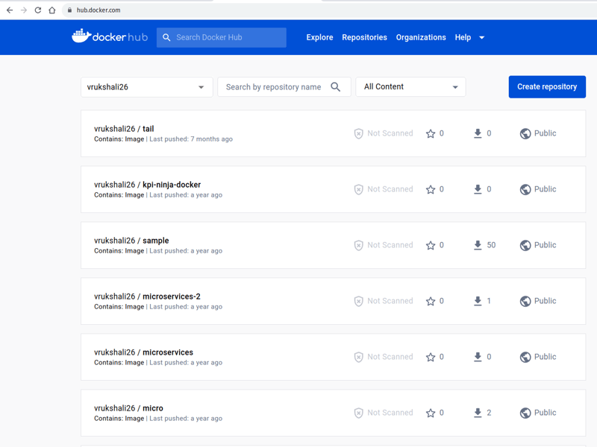Image resolution: width=597 pixels, height=447 pixels.
Task: Click the magnifier in Search Docker Hub
Action: 166,37
